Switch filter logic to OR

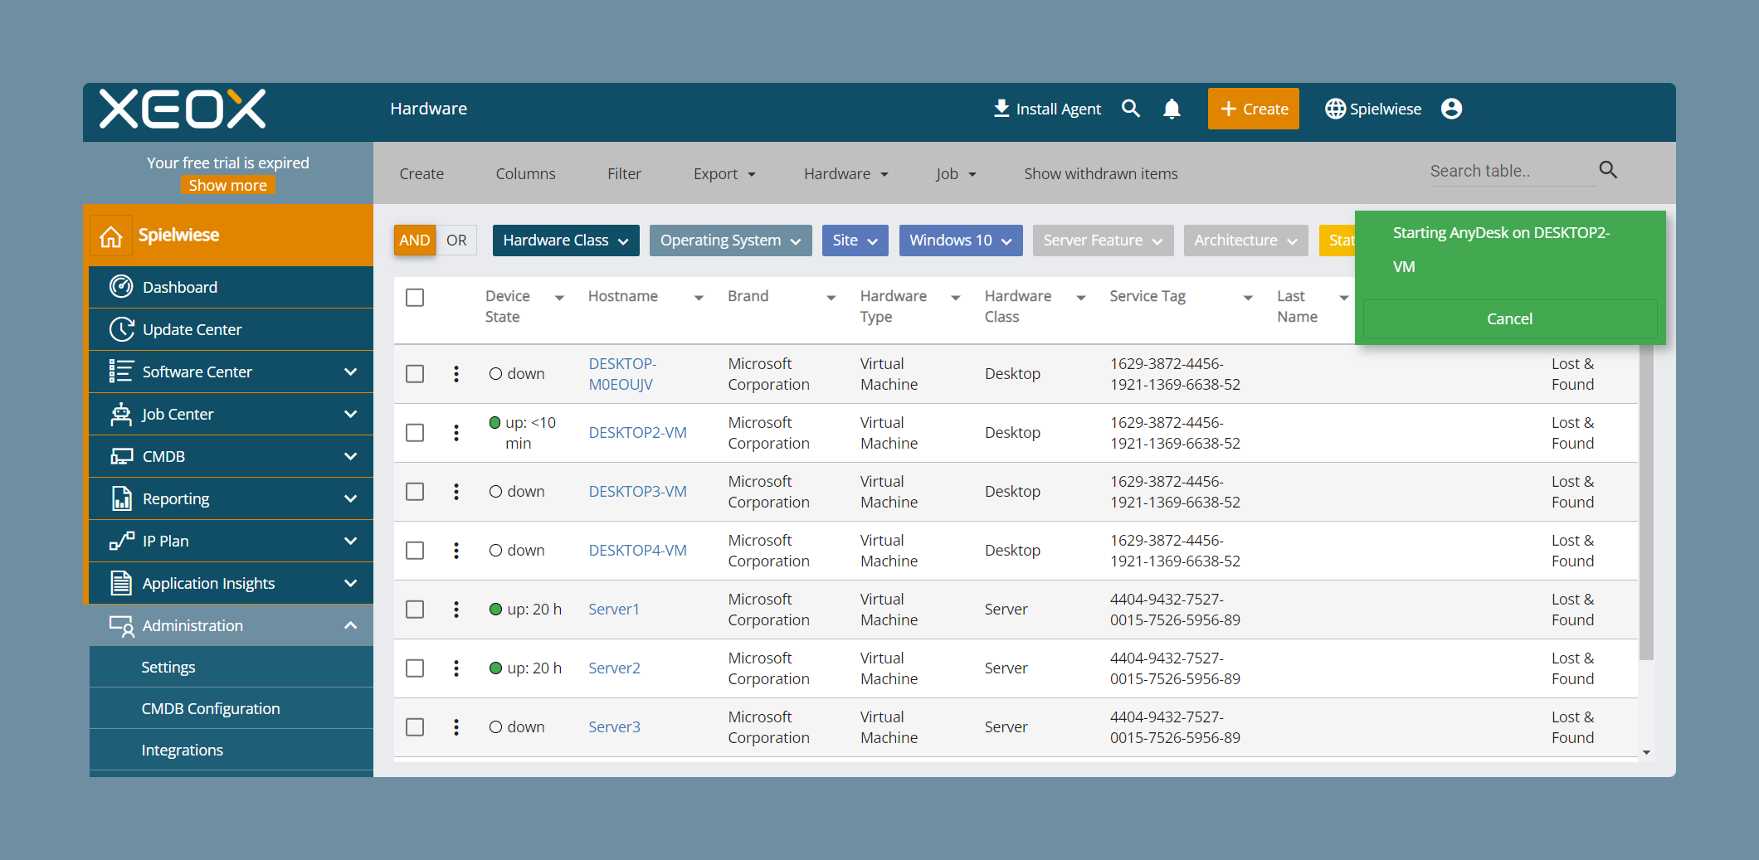pos(456,241)
